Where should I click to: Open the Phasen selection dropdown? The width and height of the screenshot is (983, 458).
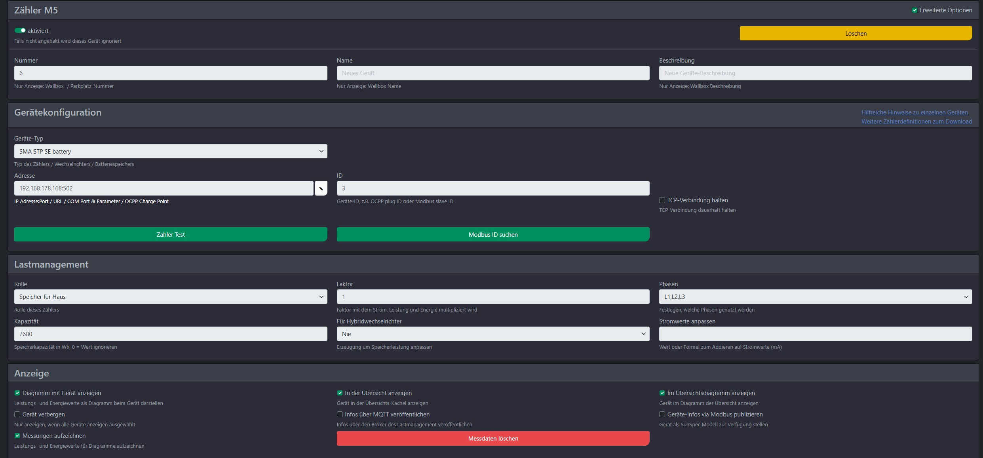815,297
